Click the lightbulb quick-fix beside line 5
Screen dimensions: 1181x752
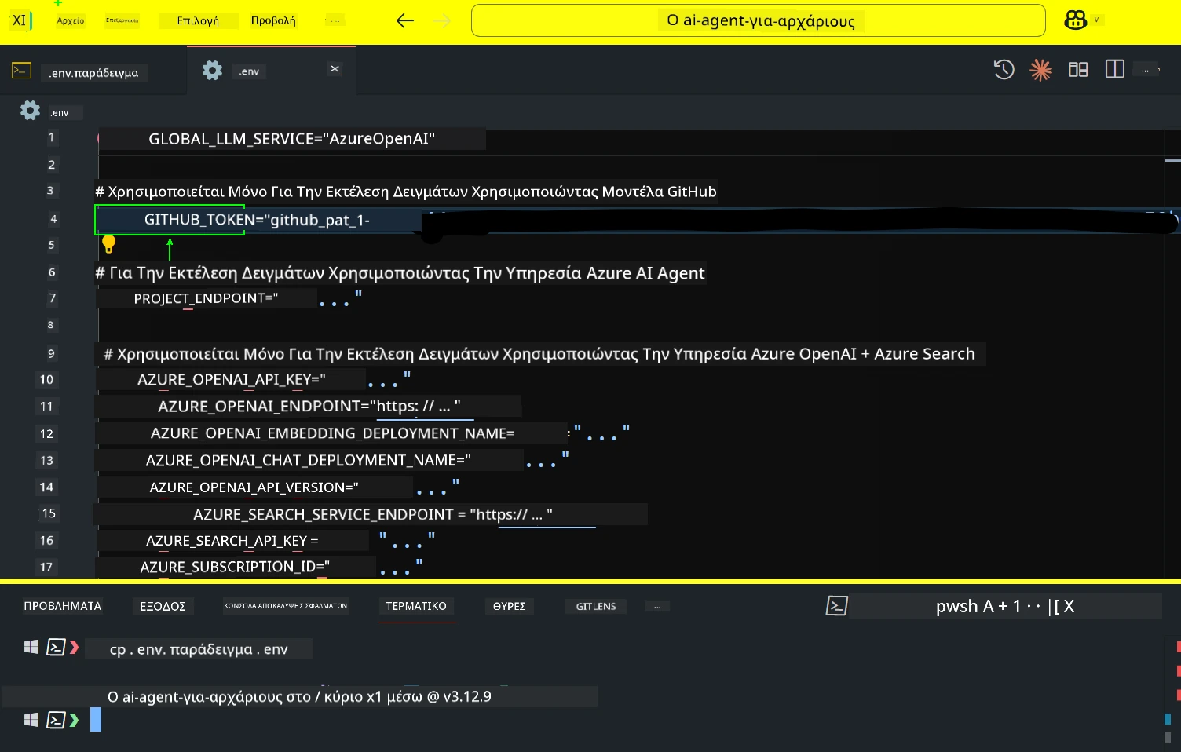108,244
